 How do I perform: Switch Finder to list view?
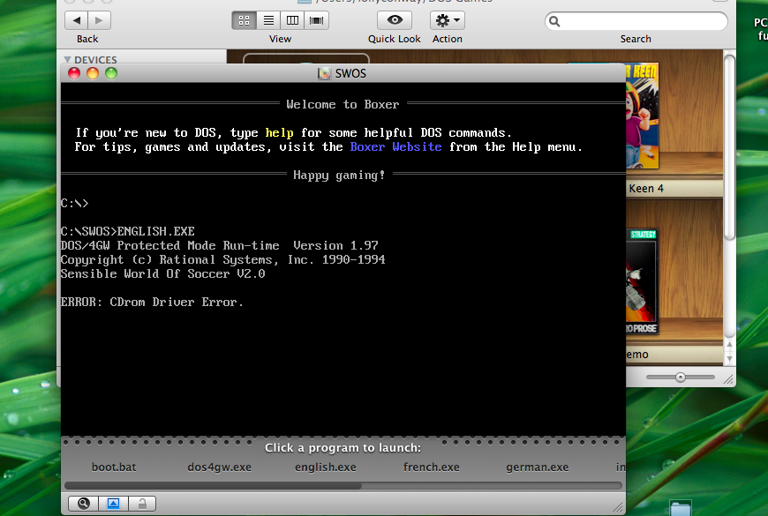(x=268, y=19)
